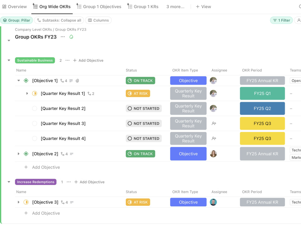
Task: Click Objective 1 subtask count icon
Action: pyautogui.click(x=64, y=81)
